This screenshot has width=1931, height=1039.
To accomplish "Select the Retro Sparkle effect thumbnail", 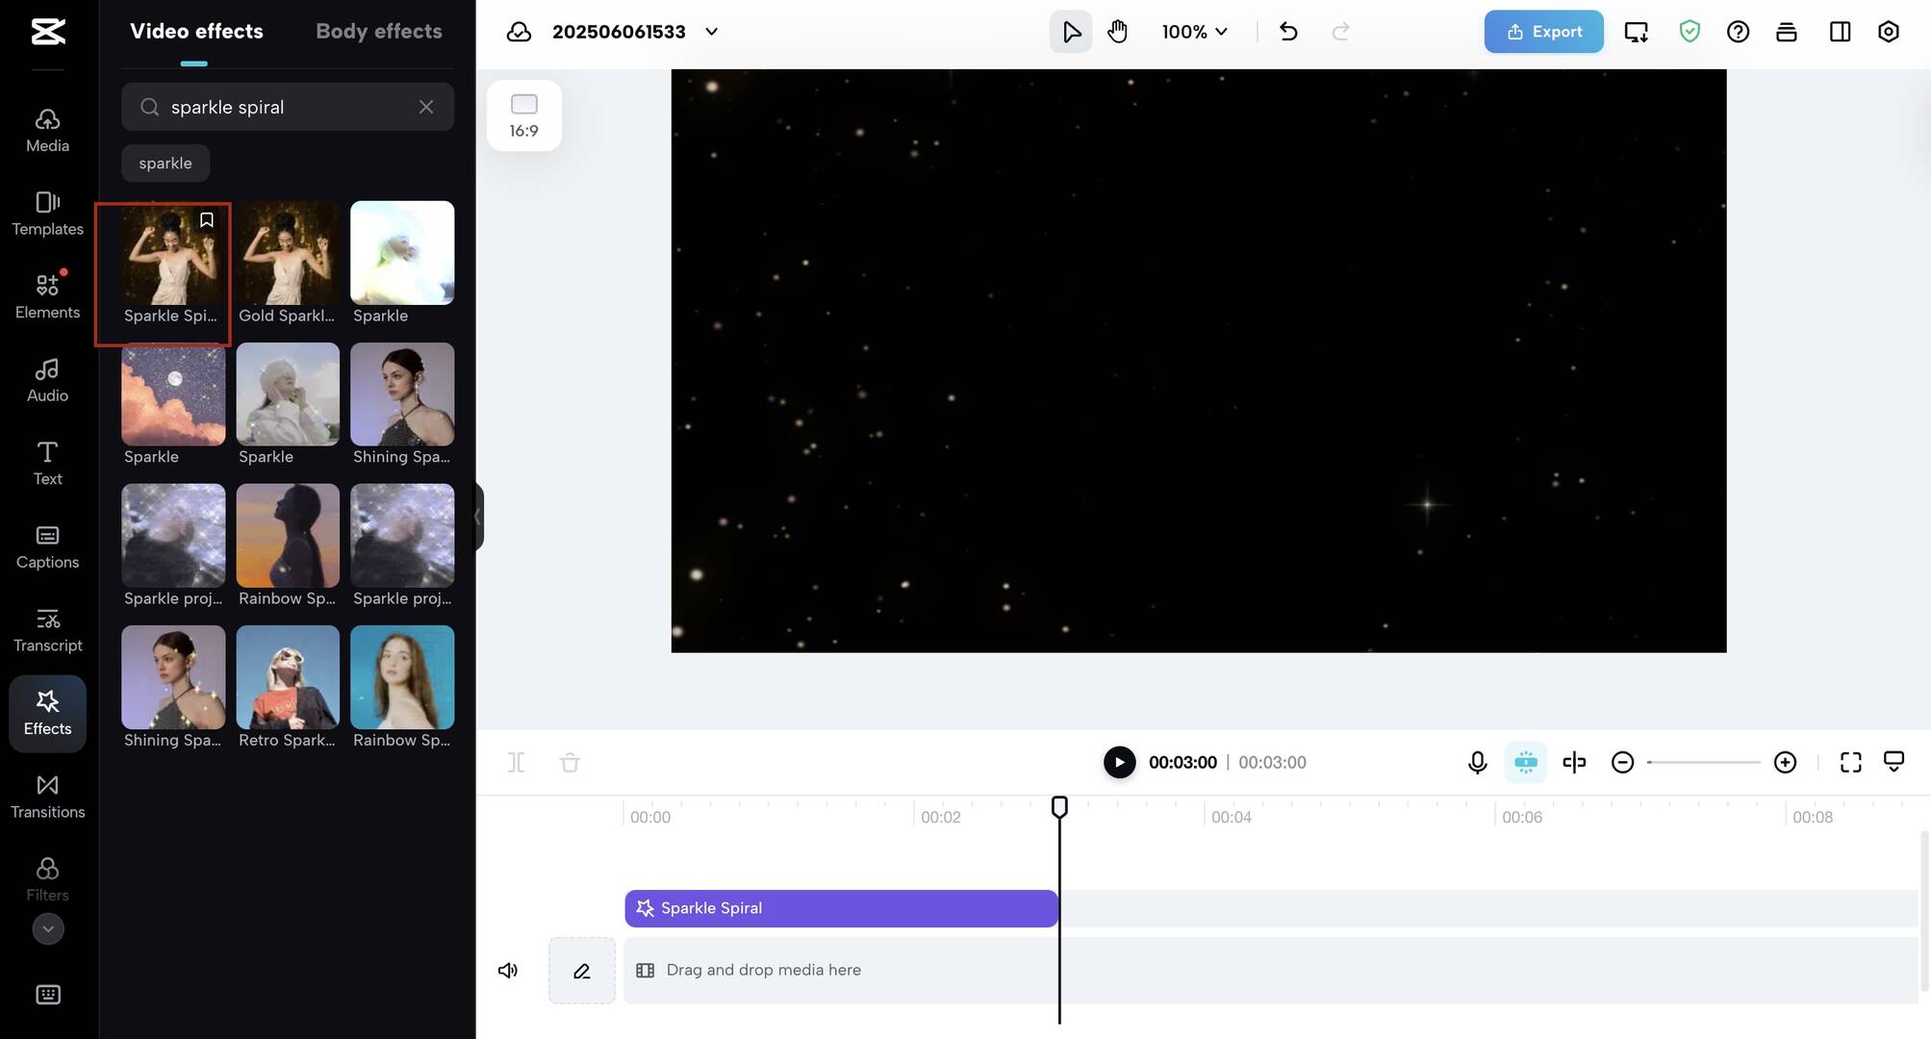I will [288, 677].
